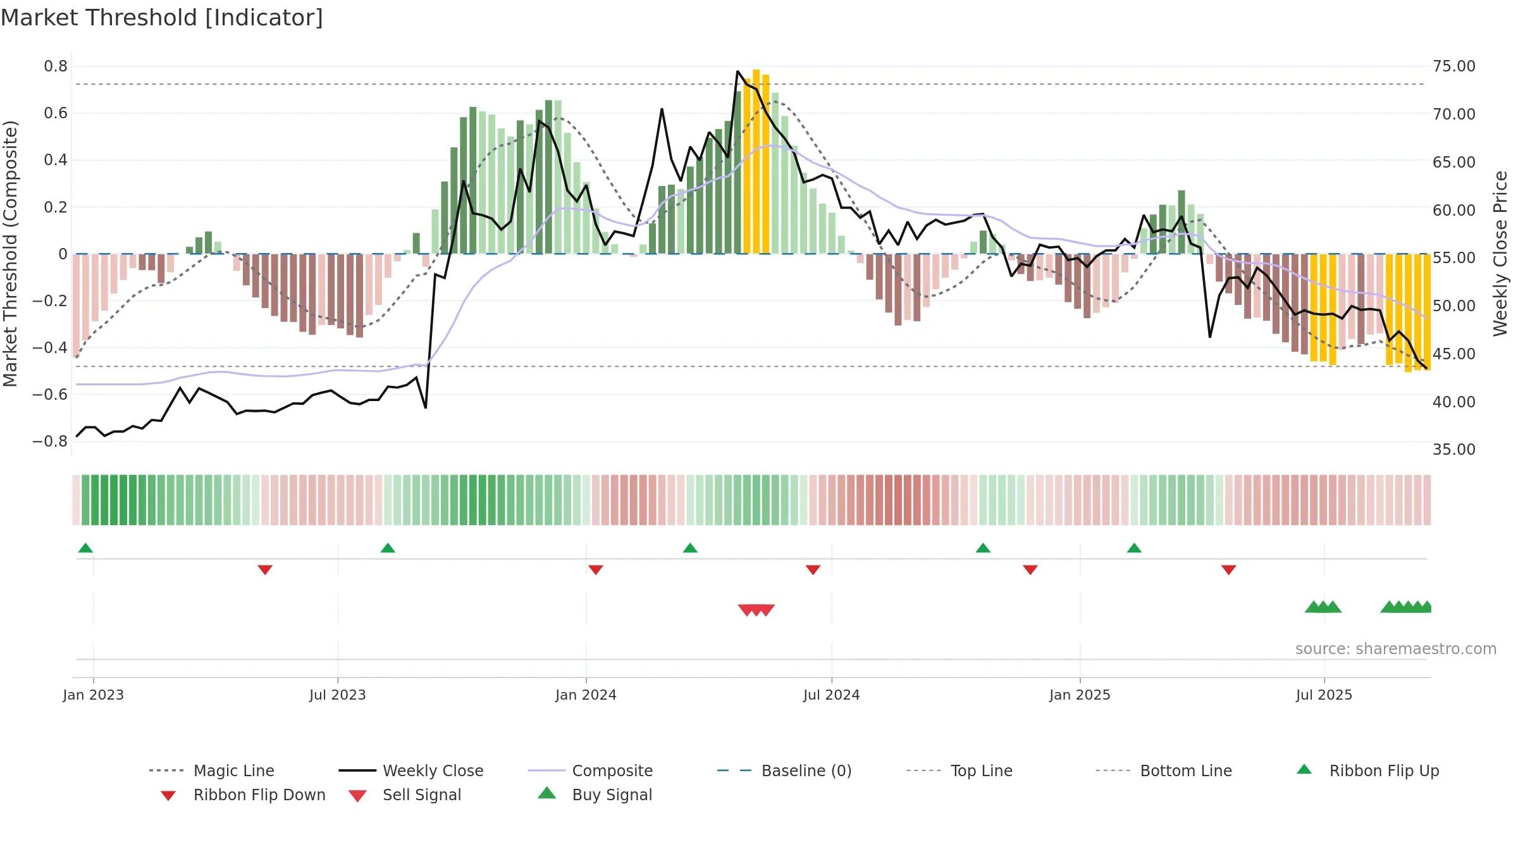Image resolution: width=1518 pixels, height=854 pixels.
Task: Click the red Sell Signal marker cluster
Action: click(x=756, y=610)
